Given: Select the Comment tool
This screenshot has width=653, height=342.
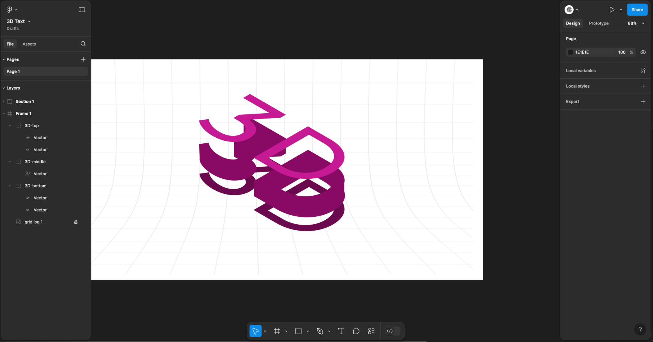Looking at the screenshot, I should tap(356, 331).
